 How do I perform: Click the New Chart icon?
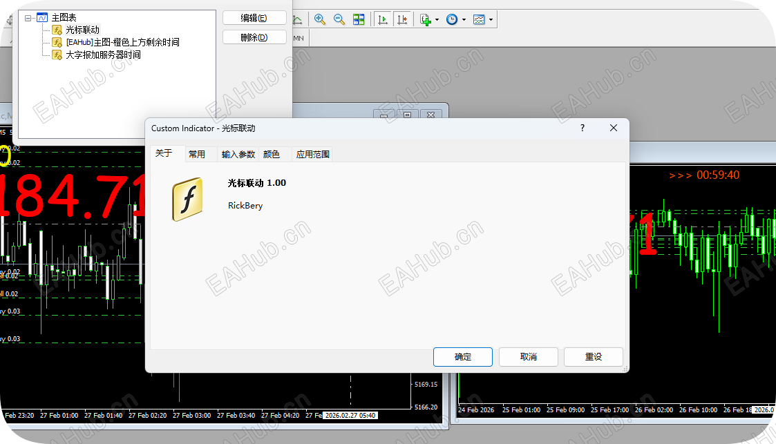[x=425, y=19]
